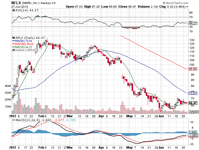199x150 pixels.
Task: Click the MACD(12,26,9) indicator label
Action: 28,120
